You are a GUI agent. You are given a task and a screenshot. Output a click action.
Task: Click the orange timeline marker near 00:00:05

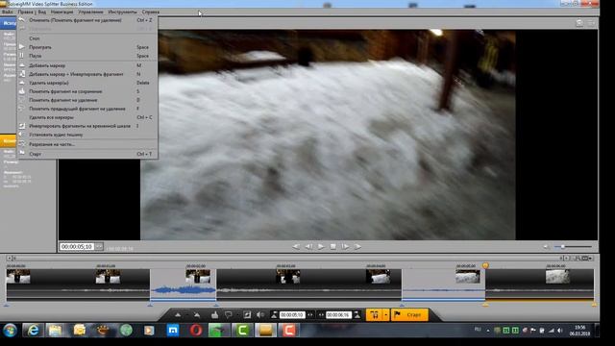pos(485,265)
